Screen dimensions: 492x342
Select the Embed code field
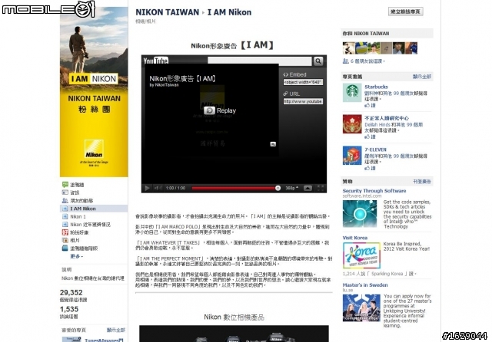[303, 82]
